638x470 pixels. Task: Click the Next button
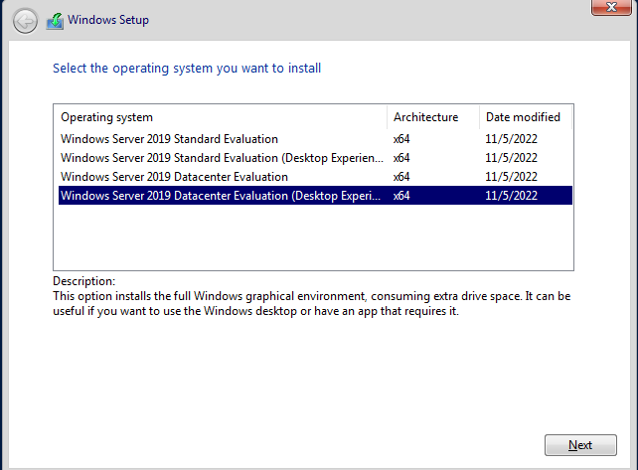pos(580,445)
